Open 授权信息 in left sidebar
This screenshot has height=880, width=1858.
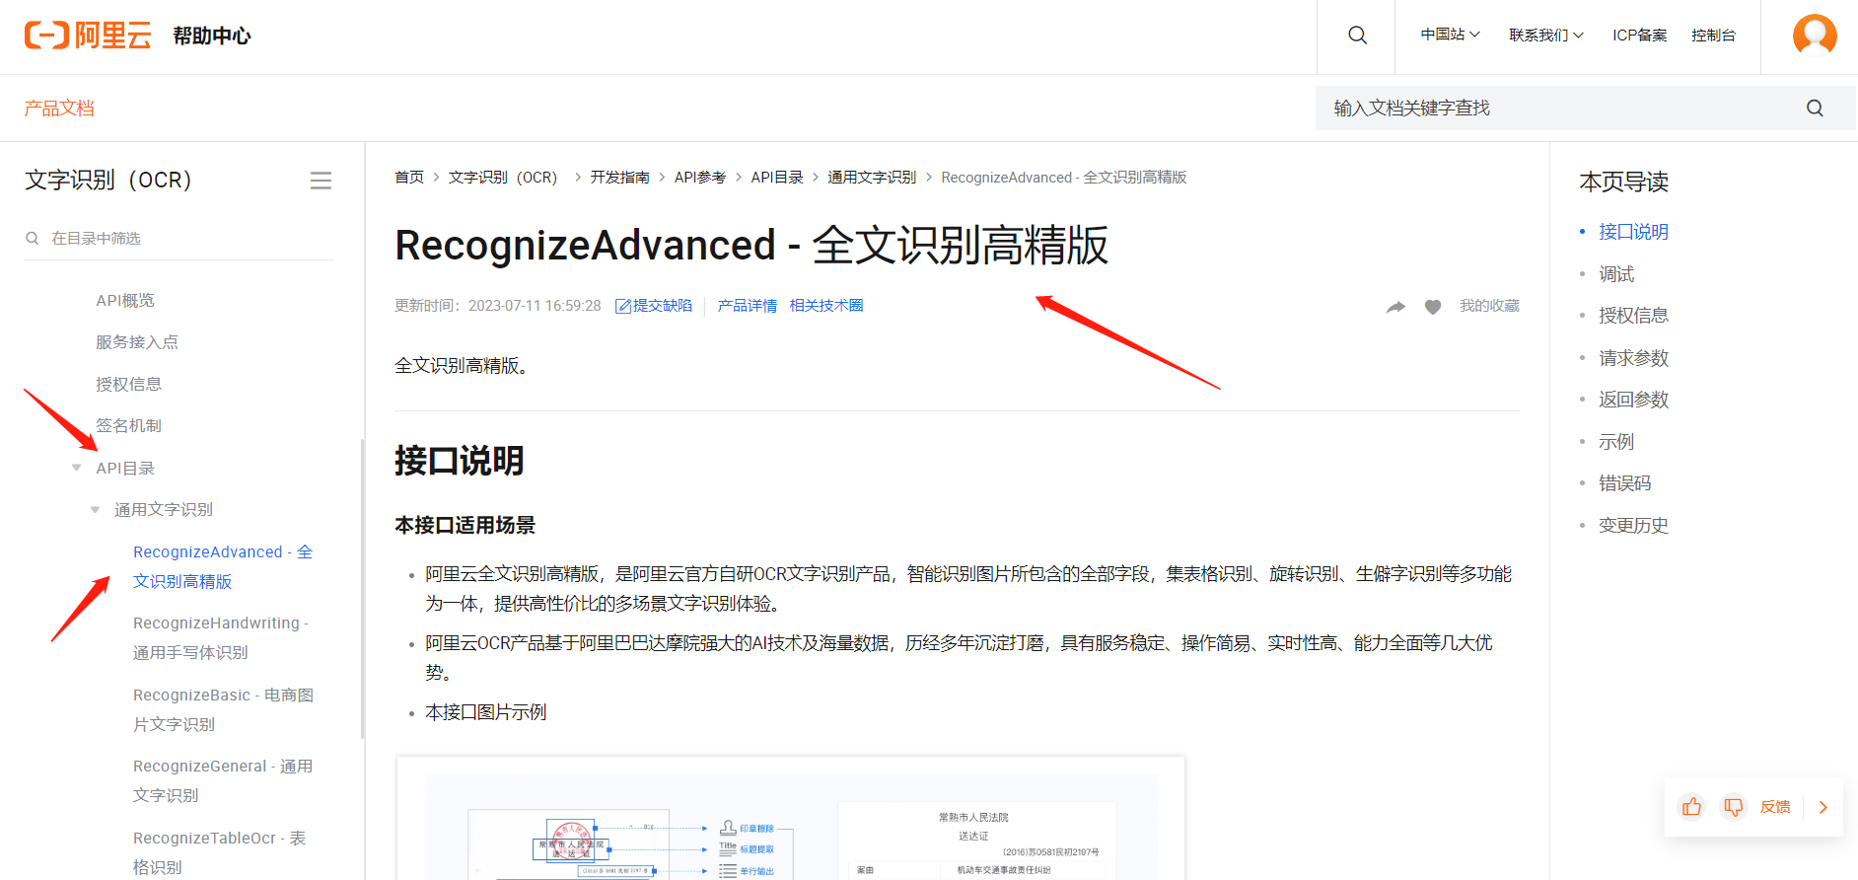click(x=129, y=384)
